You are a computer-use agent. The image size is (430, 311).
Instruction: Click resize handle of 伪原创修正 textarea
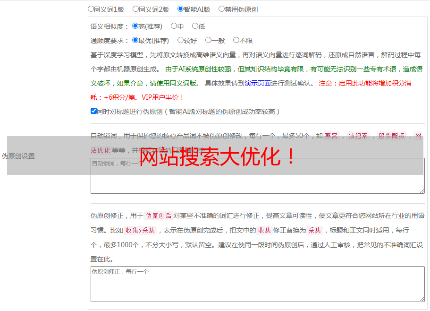pyautogui.click(x=422, y=299)
